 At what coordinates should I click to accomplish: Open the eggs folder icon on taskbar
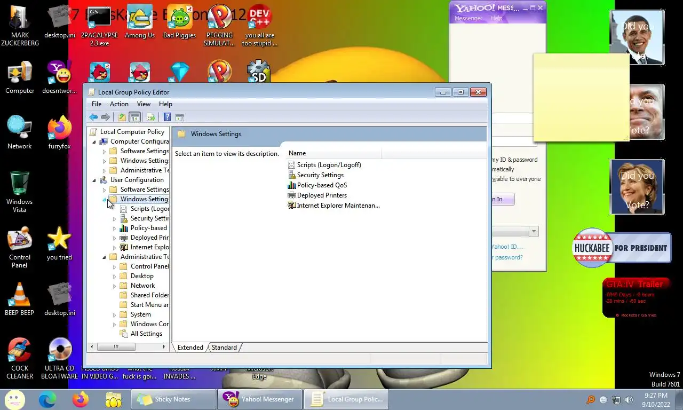[x=113, y=399]
